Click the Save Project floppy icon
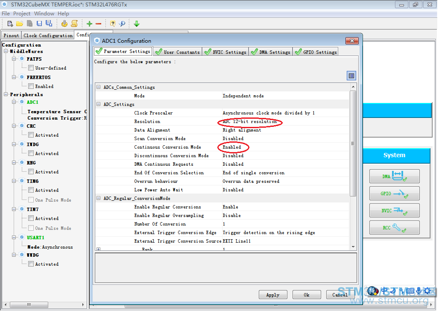439x311 pixels. [39, 24]
